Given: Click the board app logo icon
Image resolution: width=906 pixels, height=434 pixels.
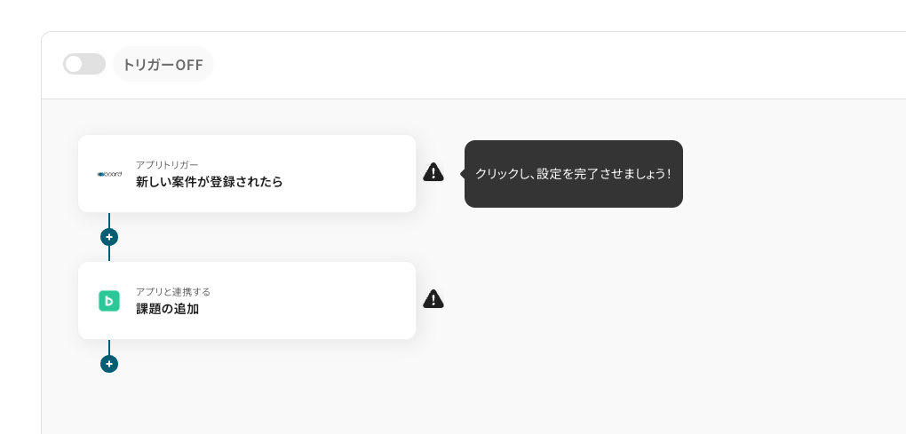Looking at the screenshot, I should coord(109,174).
